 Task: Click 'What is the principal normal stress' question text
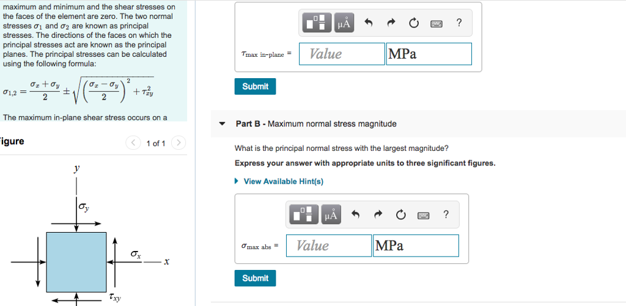pos(342,148)
